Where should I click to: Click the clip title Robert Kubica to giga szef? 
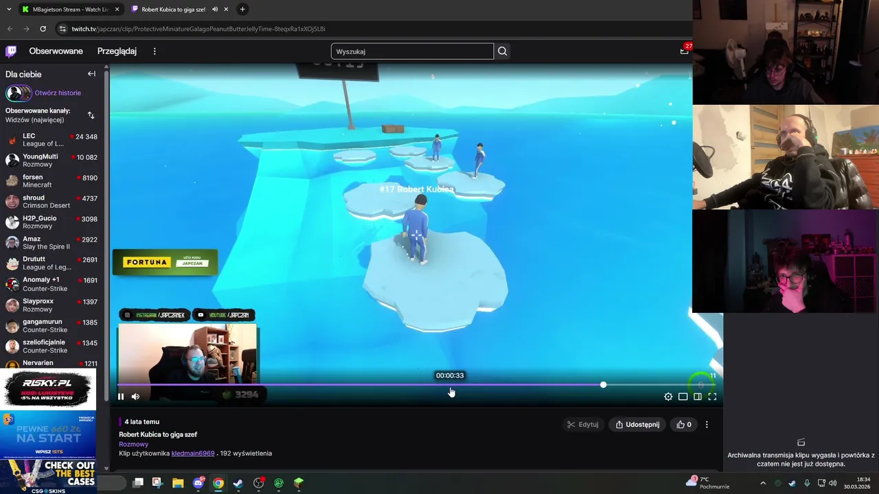point(158,434)
